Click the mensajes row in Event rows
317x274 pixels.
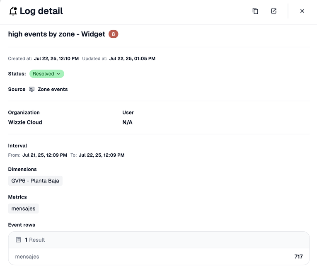click(x=27, y=257)
